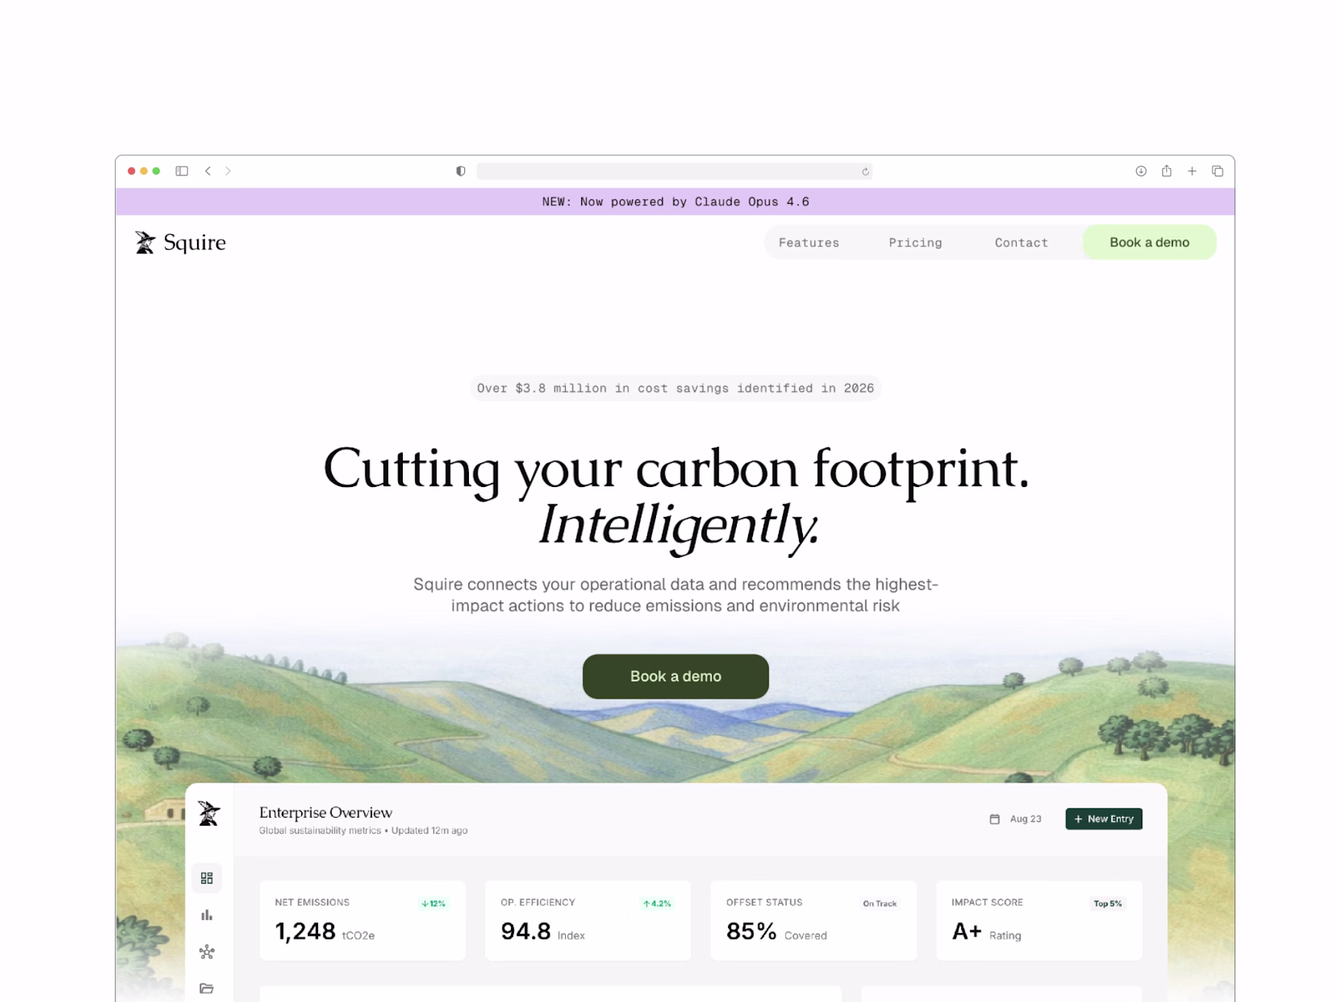
Task: Go to the Pricing nav item
Action: pos(915,242)
